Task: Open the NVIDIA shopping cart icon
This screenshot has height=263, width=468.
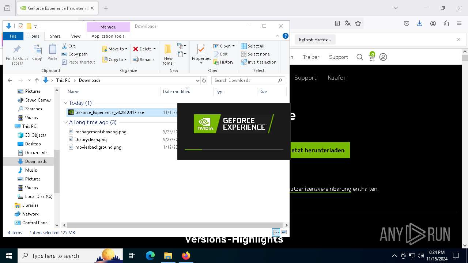Action: [372, 57]
